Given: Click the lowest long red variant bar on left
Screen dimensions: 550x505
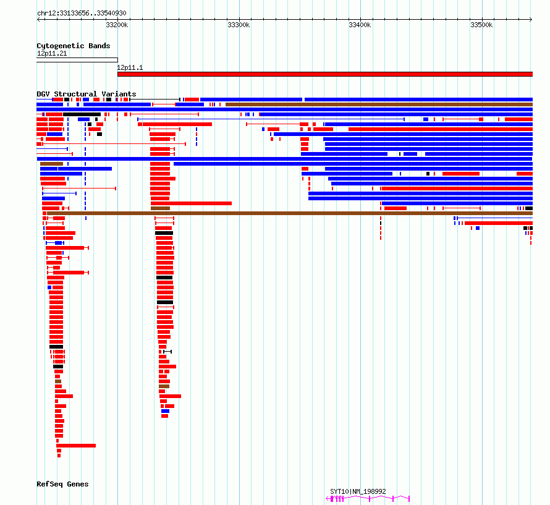Looking at the screenshot, I should (76, 446).
